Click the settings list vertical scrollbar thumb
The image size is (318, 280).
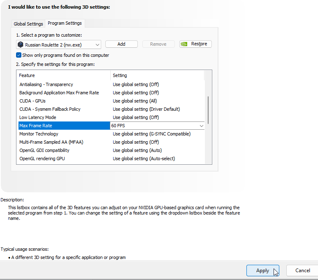[x=208, y=110]
